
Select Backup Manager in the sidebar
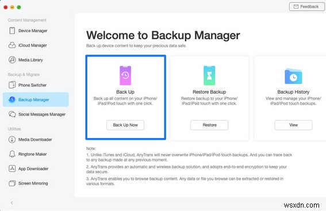(36, 99)
